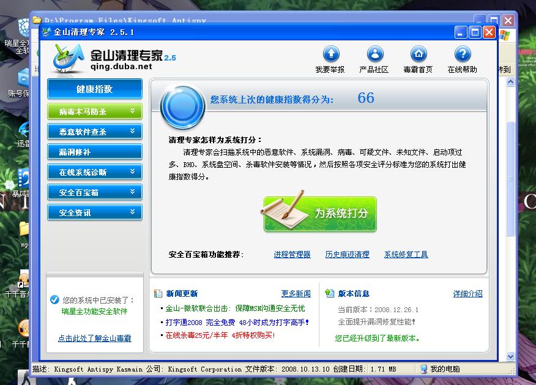The width and height of the screenshot is (536, 385).
Task: Click the blue checkmark installed-software icon
Action: [54, 299]
